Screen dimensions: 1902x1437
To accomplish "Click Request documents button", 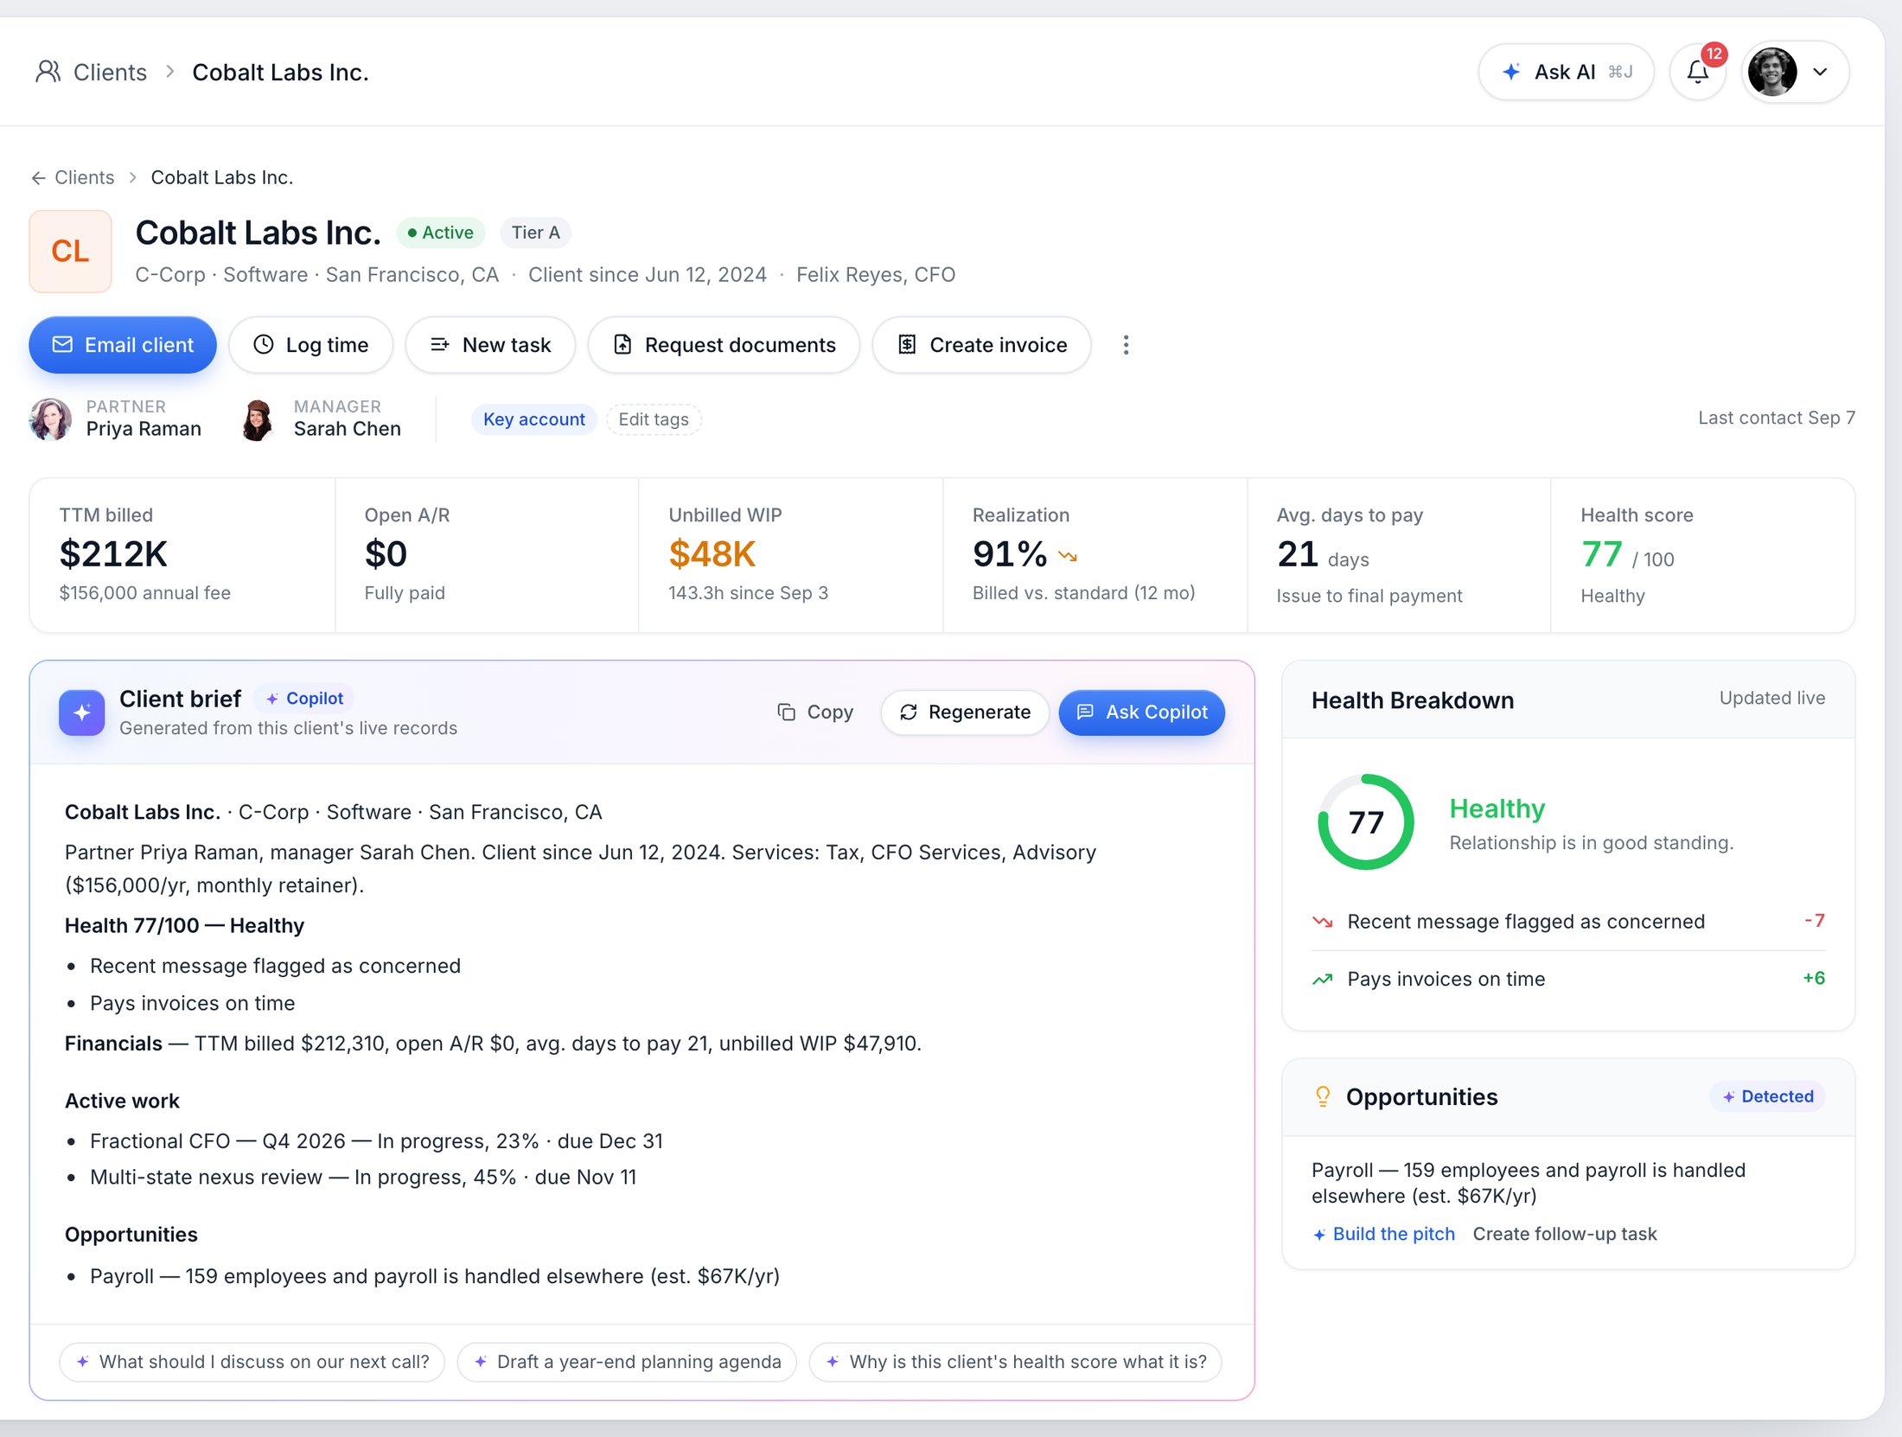I will 724,345.
